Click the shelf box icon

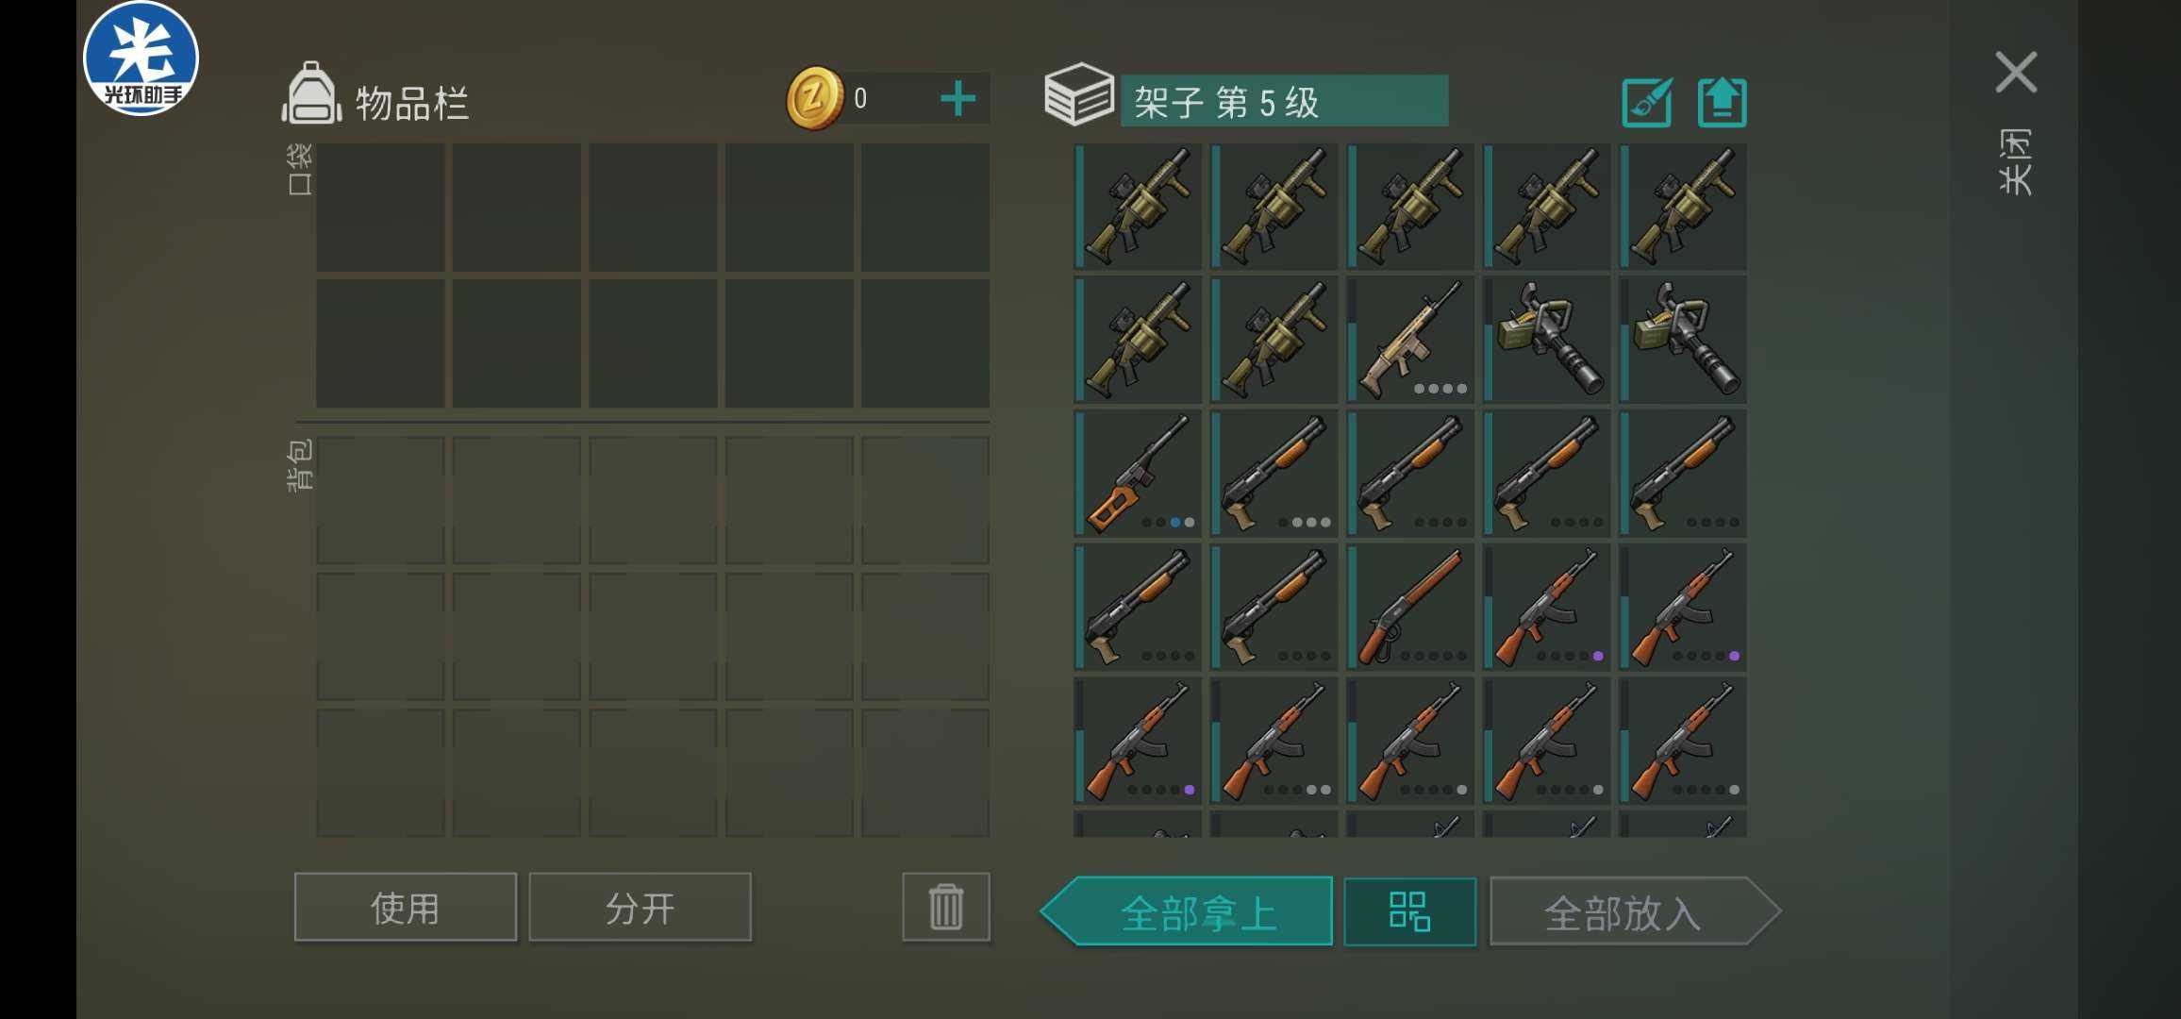(x=1079, y=94)
